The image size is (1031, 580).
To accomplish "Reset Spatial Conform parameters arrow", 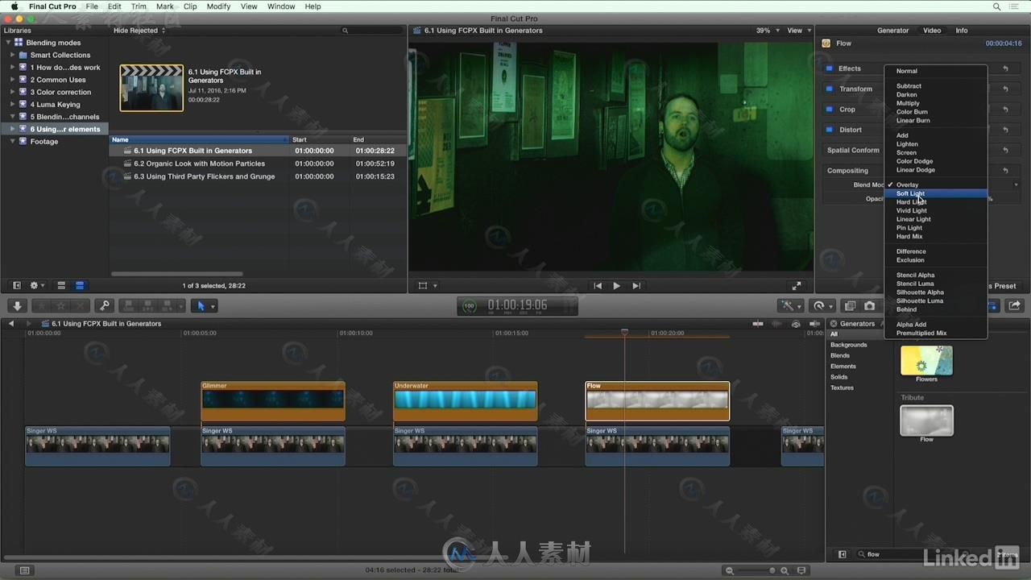I will point(1005,150).
